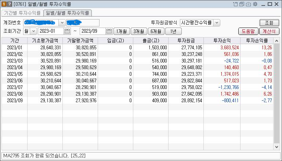Open the 계산식 formula button
Image resolution: width=282 pixels, height=161 pixels.
coord(269,31)
